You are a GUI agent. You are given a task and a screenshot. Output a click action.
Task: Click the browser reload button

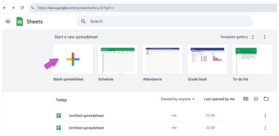point(22,7)
